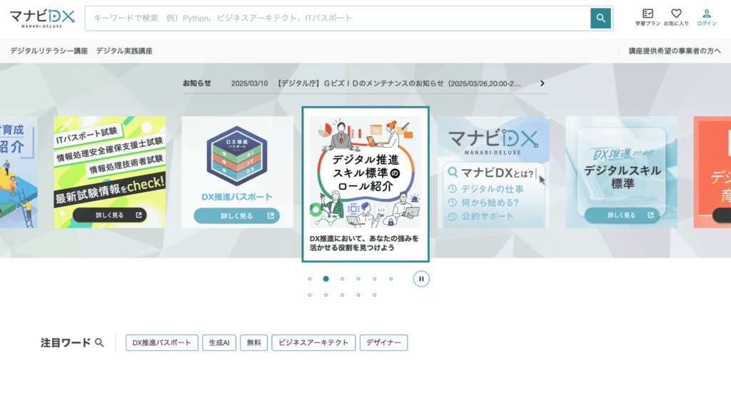Select the DX推進パスポート keyword tag
731x393 pixels.
(162, 342)
